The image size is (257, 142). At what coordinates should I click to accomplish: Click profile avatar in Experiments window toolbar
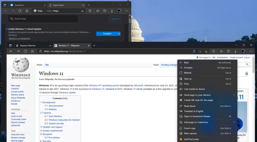[119, 11]
